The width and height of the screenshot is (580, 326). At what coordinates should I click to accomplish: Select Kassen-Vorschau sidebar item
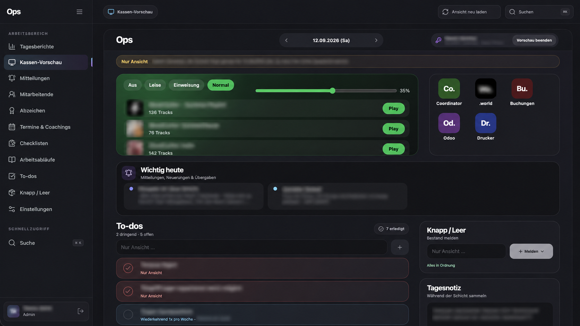[x=46, y=62]
